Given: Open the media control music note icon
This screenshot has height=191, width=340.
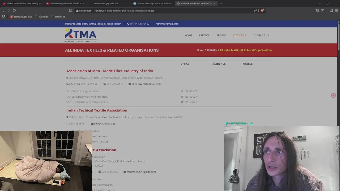Looking at the screenshot, I should (331, 11).
